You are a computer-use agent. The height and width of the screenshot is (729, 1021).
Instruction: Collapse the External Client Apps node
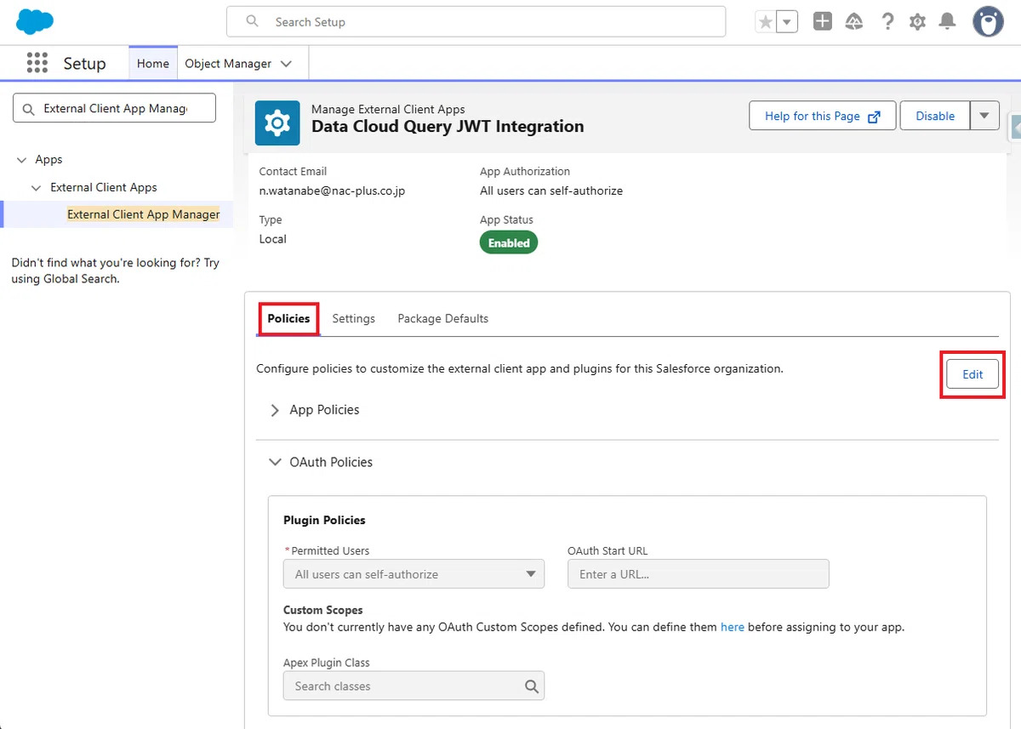pyautogui.click(x=36, y=188)
